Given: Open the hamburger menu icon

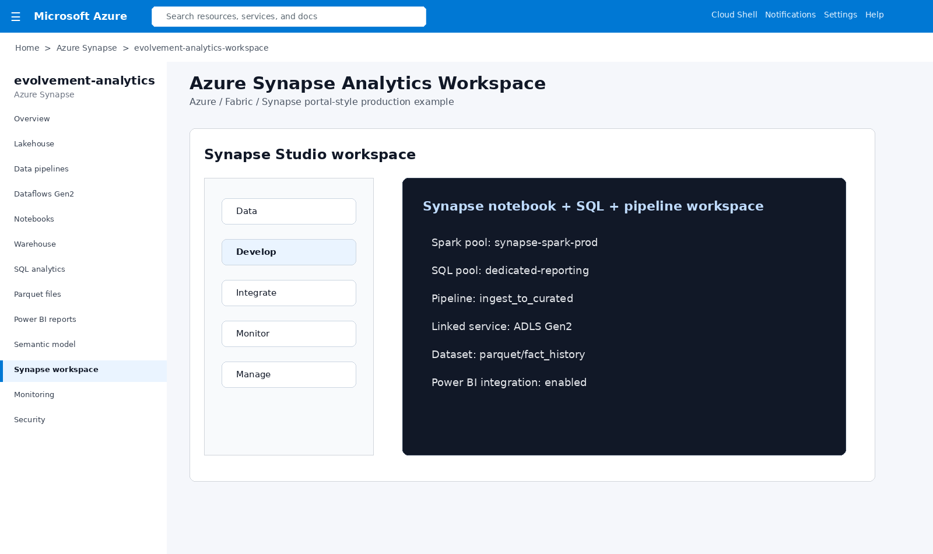Looking at the screenshot, I should pyautogui.click(x=16, y=17).
